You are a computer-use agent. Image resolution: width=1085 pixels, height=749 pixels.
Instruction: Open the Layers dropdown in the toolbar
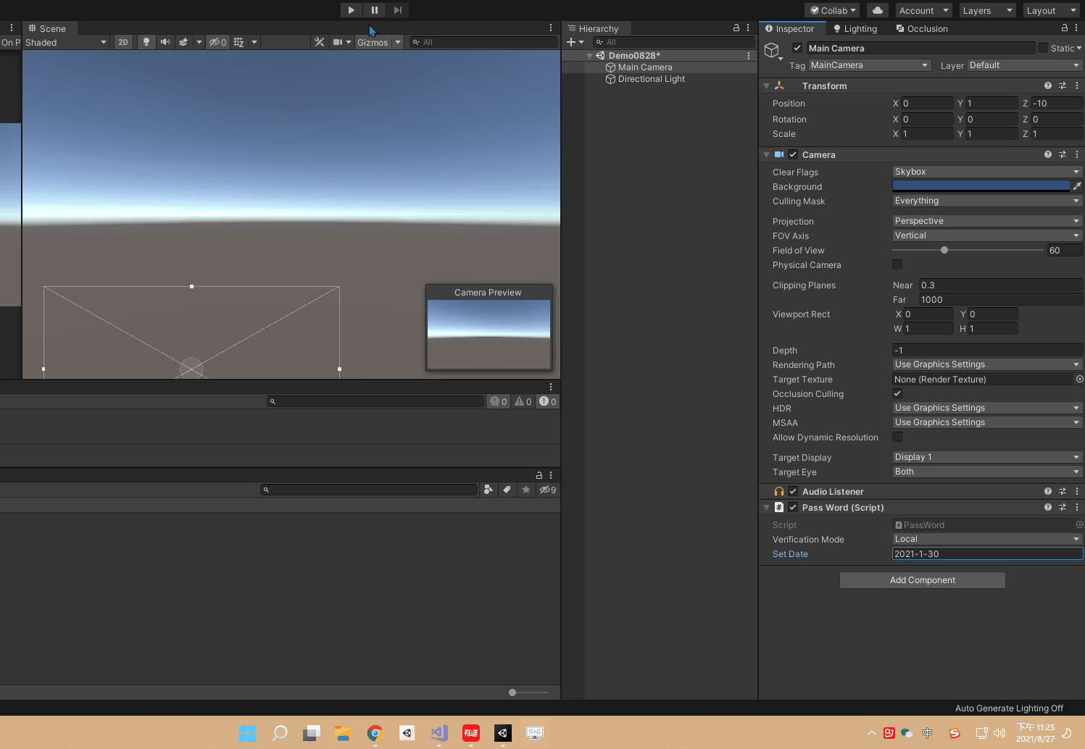pyautogui.click(x=986, y=10)
